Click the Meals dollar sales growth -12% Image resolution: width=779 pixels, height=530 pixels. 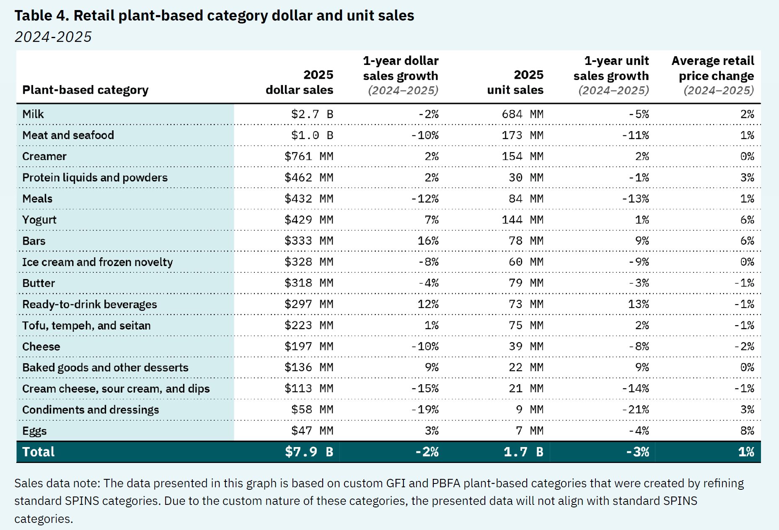(424, 199)
